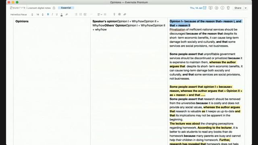This screenshot has width=258, height=145.
Task: Insert a checkbox to-do item
Action: pos(85,14)
